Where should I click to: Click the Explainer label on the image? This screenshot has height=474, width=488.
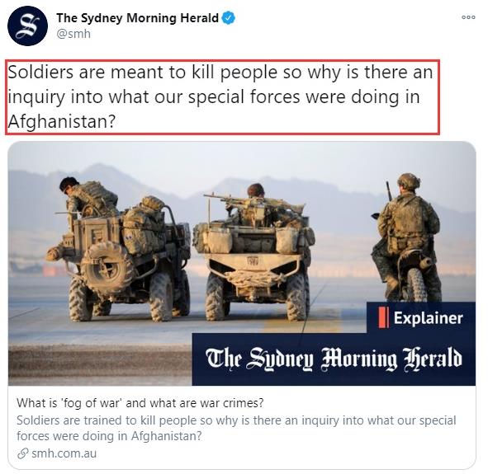click(429, 317)
